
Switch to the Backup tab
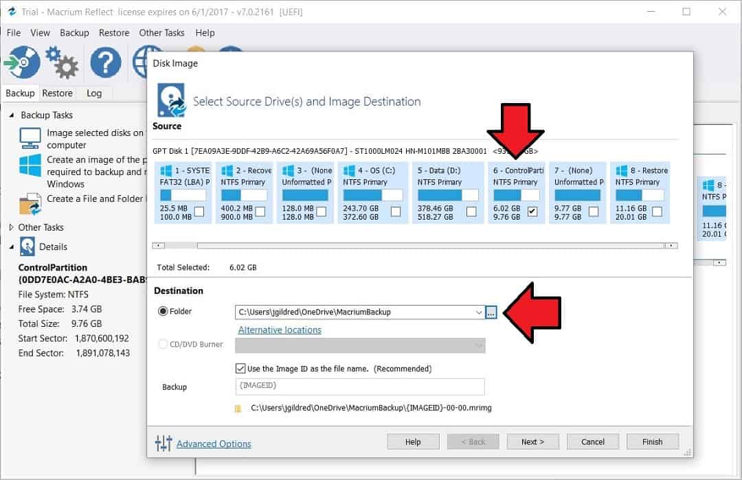click(x=20, y=93)
